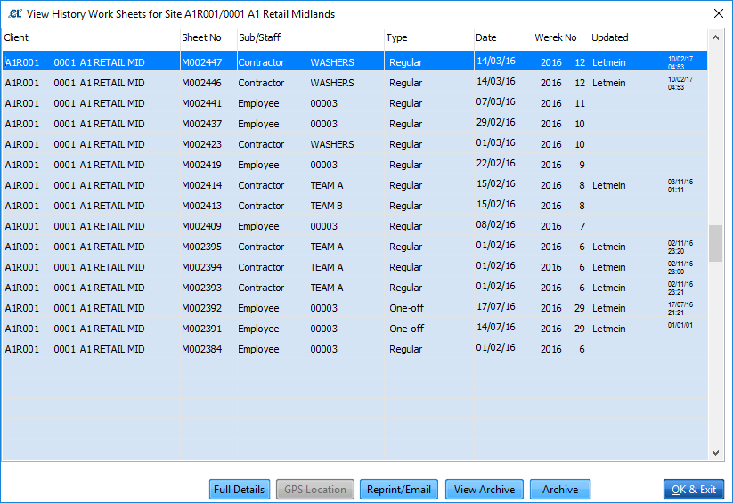
Task: Click the Sub/Staff column header
Action: coord(311,37)
